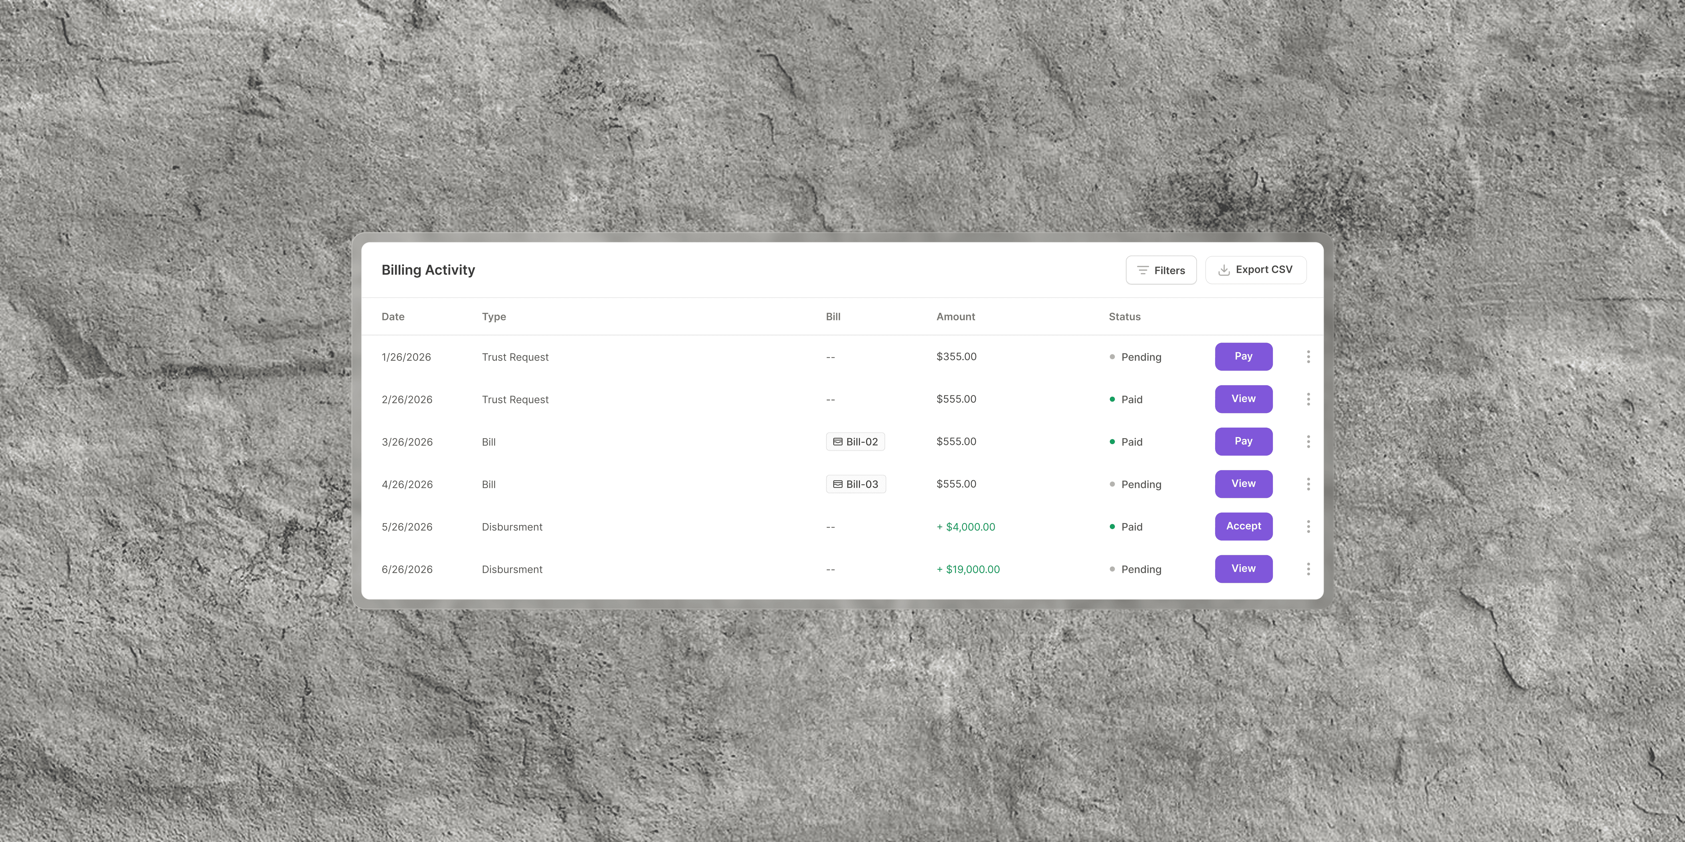Click the Bill-02 tag
Image resolution: width=1685 pixels, height=842 pixels.
tap(856, 442)
